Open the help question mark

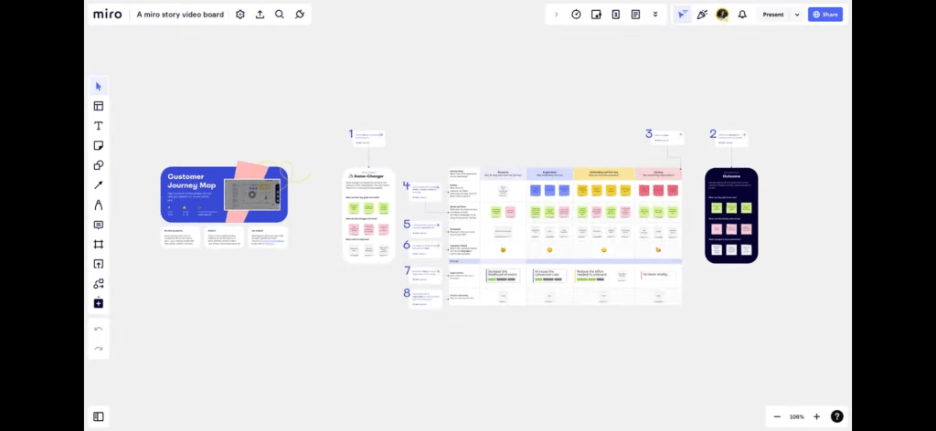[x=837, y=416]
